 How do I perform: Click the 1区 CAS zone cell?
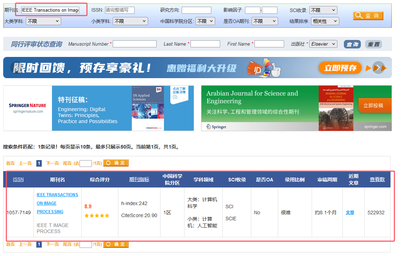[167, 213]
